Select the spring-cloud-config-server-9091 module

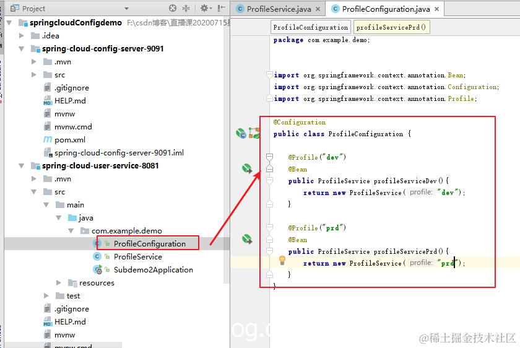point(103,49)
